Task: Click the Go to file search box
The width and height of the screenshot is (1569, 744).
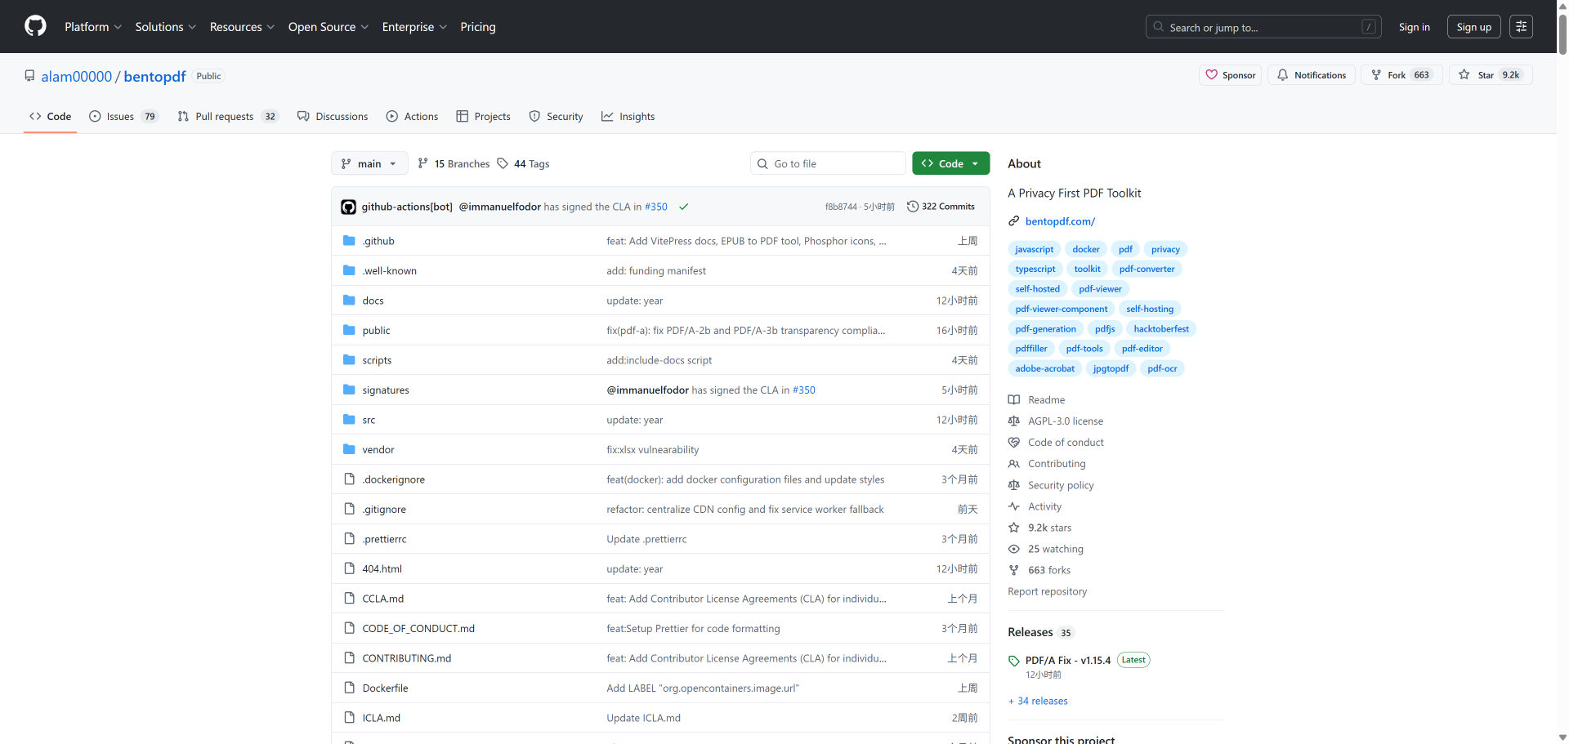Action: pyautogui.click(x=828, y=163)
